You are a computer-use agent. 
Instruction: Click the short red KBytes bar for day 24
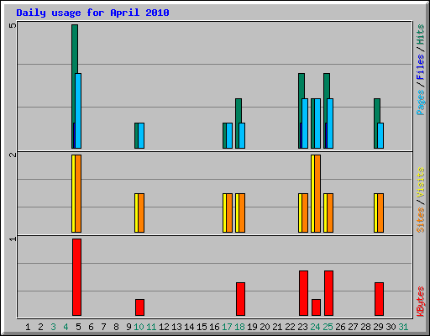click(x=316, y=307)
